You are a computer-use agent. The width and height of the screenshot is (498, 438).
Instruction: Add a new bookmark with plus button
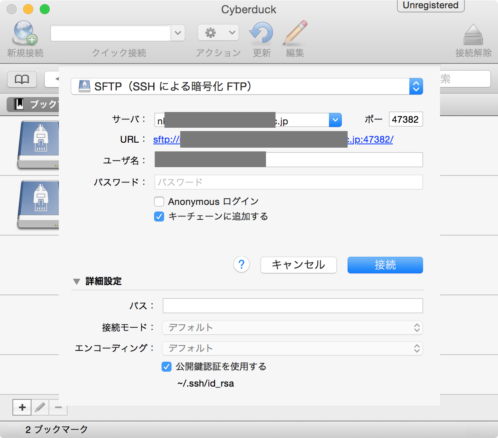(22, 407)
